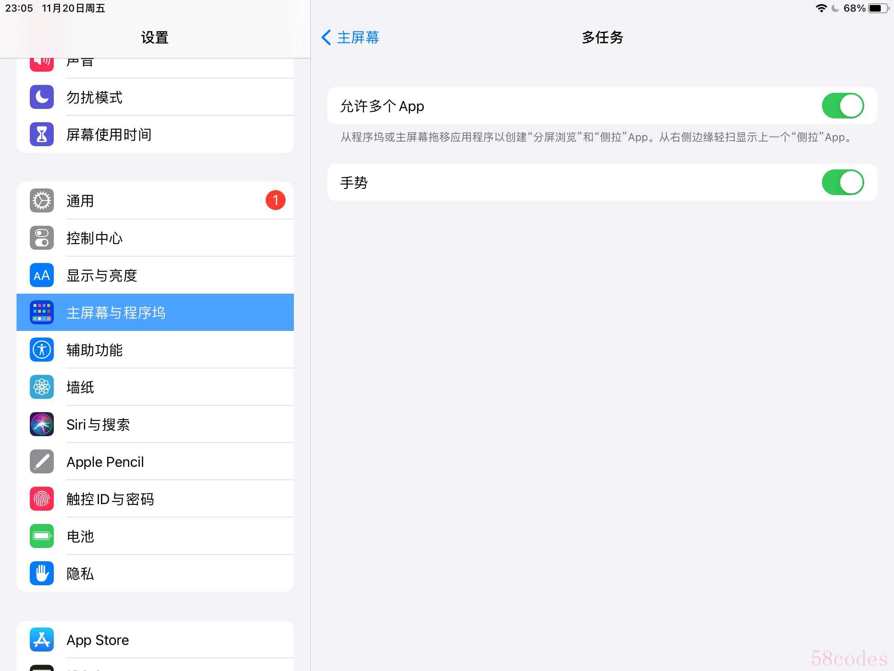This screenshot has width=894, height=671.
Task: Tap the Wallpaper flower icon
Action: 42,387
